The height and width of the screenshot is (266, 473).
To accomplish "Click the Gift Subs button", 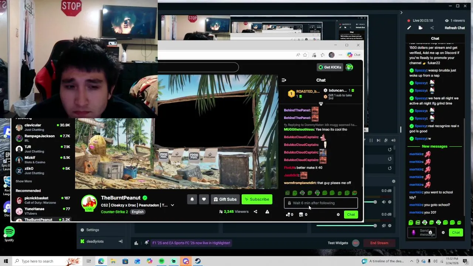I will [x=225, y=199].
